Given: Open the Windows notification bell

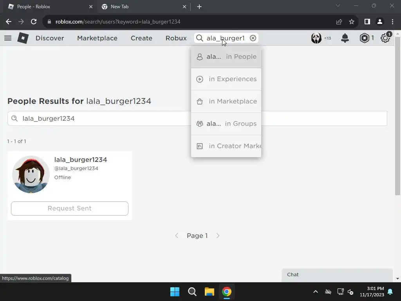Looking at the screenshot, I should 390,292.
